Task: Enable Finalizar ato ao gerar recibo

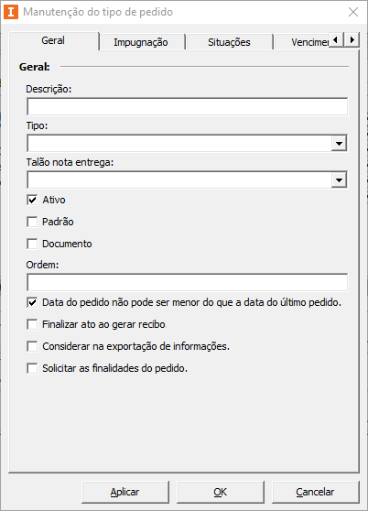Action: coord(32,324)
